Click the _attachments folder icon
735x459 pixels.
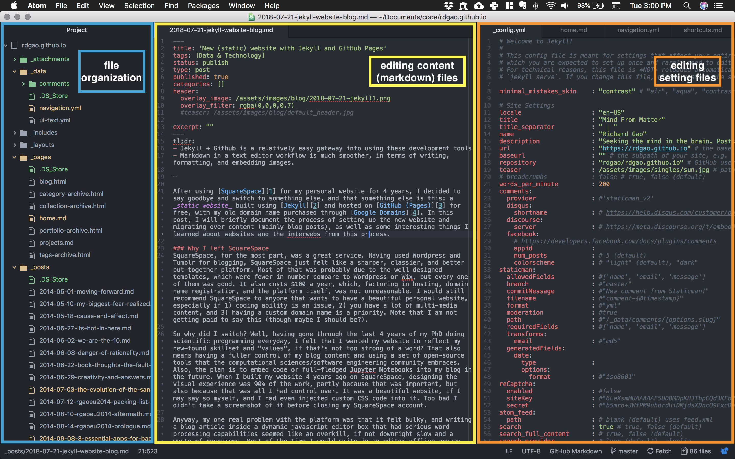point(23,59)
